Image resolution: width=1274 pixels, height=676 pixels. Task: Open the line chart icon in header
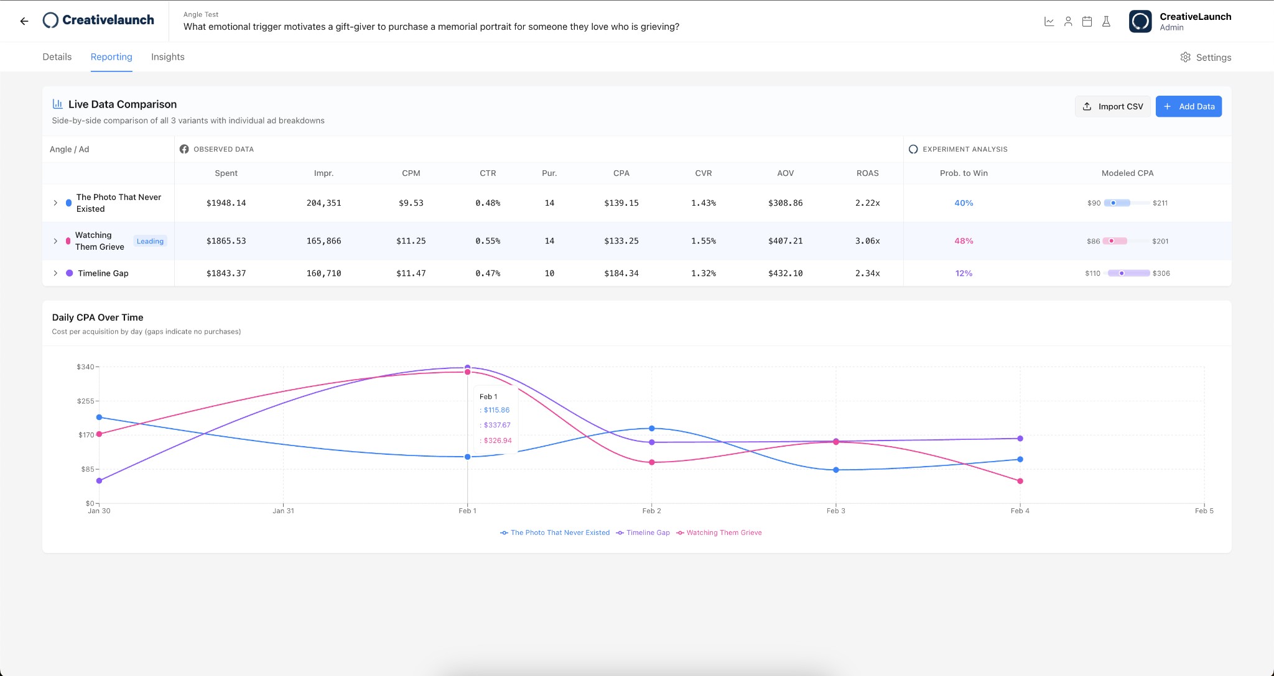pyautogui.click(x=1049, y=21)
